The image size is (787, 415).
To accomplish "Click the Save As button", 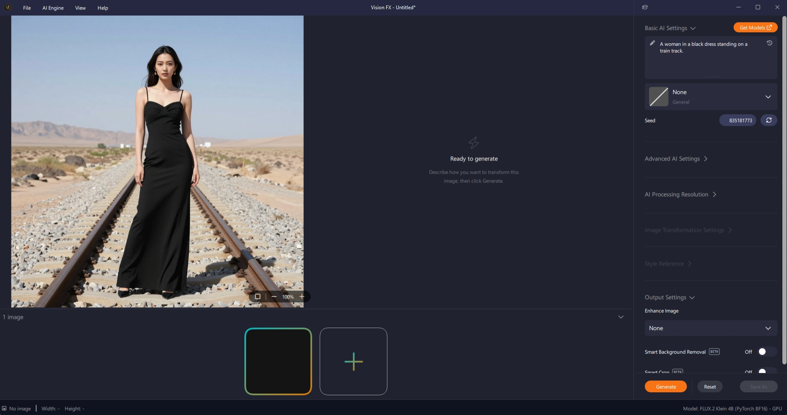I will [x=758, y=386].
